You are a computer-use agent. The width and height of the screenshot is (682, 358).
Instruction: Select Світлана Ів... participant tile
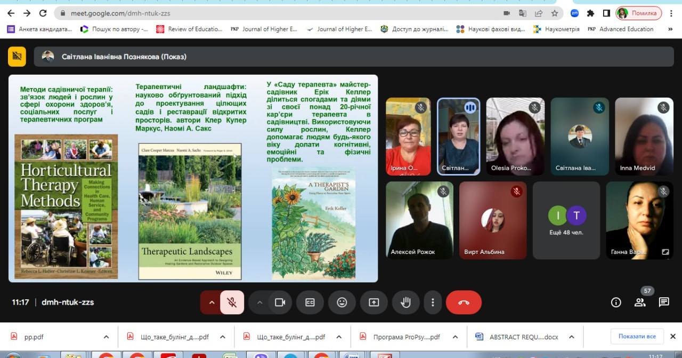coord(579,137)
